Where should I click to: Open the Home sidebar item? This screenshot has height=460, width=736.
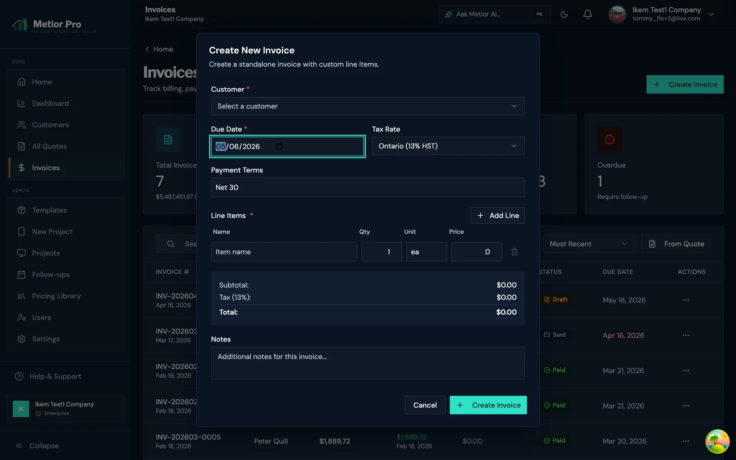coord(66,82)
